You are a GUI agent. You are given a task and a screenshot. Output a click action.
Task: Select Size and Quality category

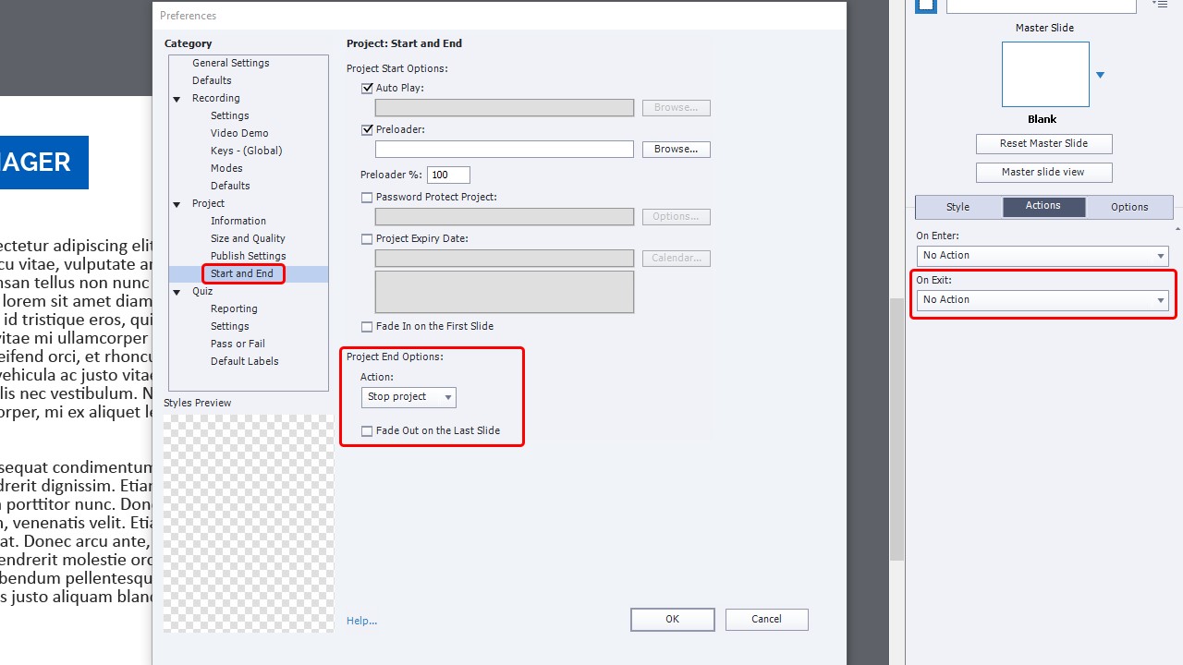[248, 238]
